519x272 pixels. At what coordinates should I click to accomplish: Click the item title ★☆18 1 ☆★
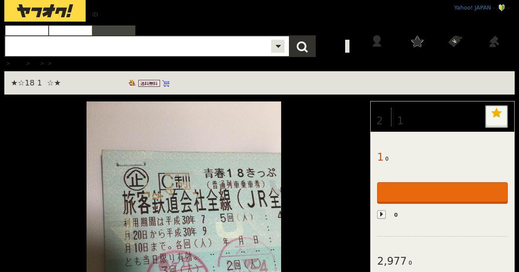36,83
